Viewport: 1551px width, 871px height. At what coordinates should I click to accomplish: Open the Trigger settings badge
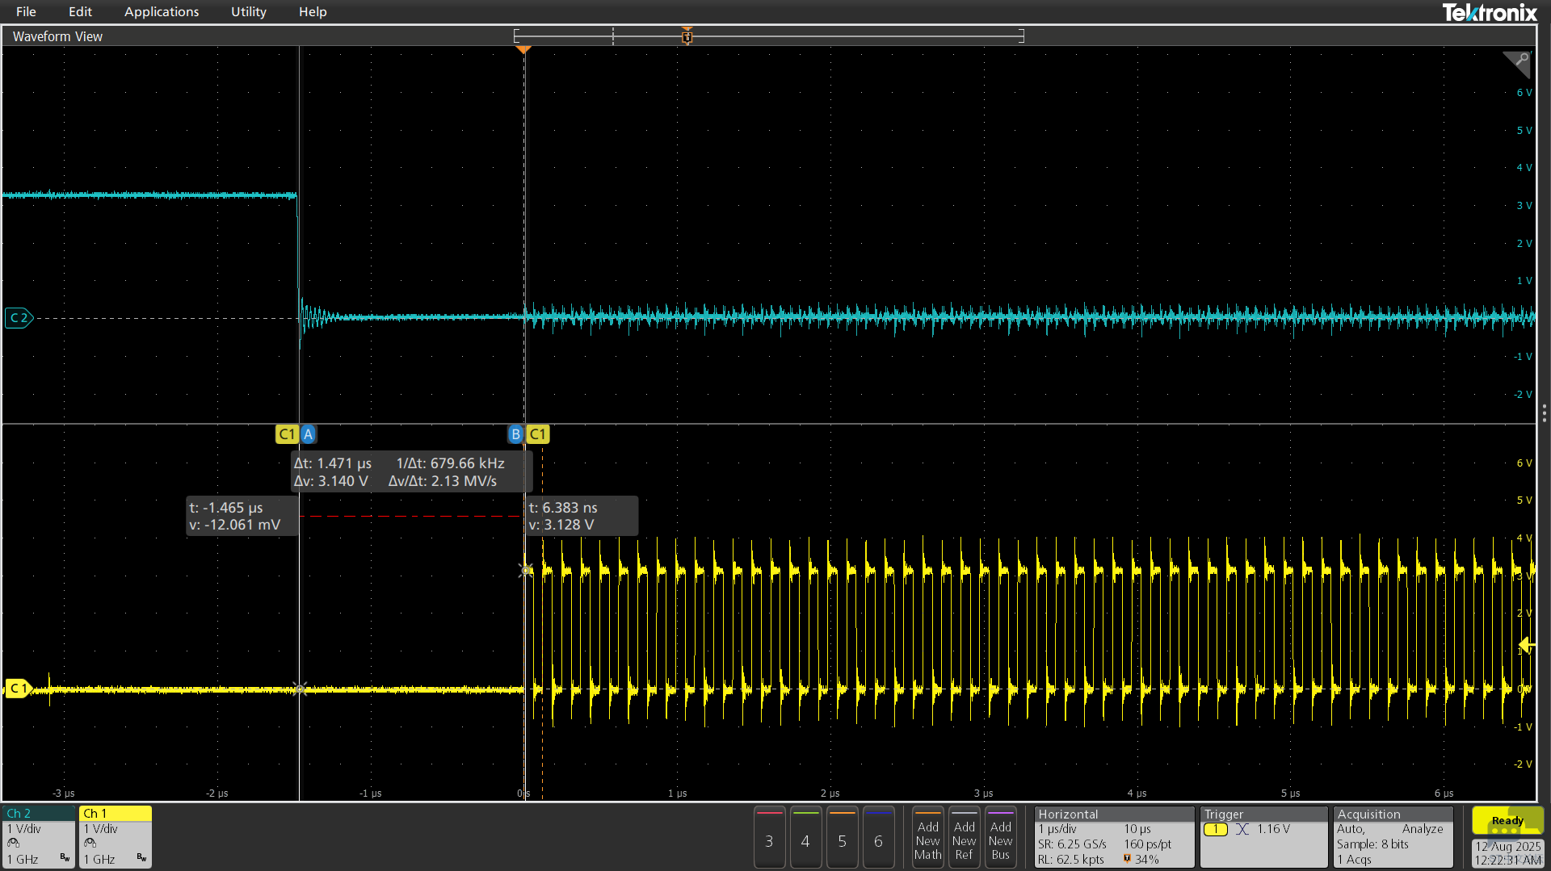click(x=1263, y=837)
